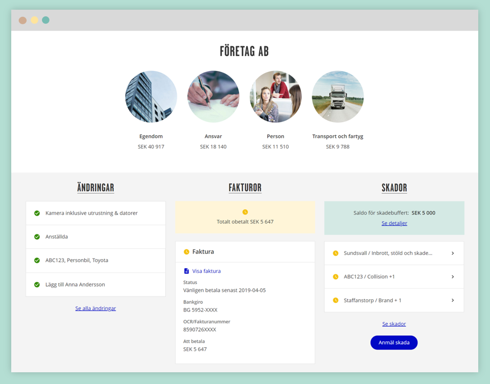Select the Vänligen betala senast 2019-04-05 status

pos(224,290)
